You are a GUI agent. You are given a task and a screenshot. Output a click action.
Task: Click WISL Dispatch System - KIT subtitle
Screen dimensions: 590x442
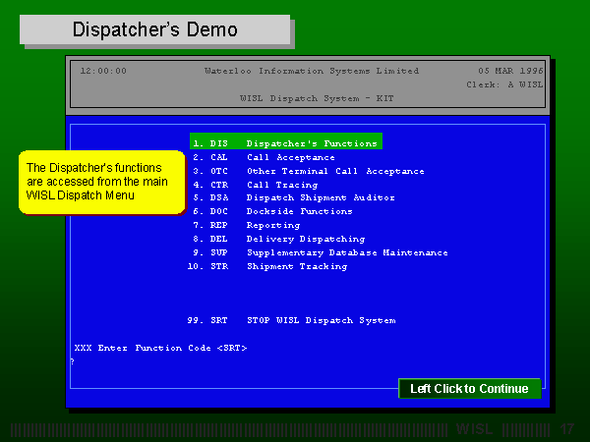tap(317, 98)
